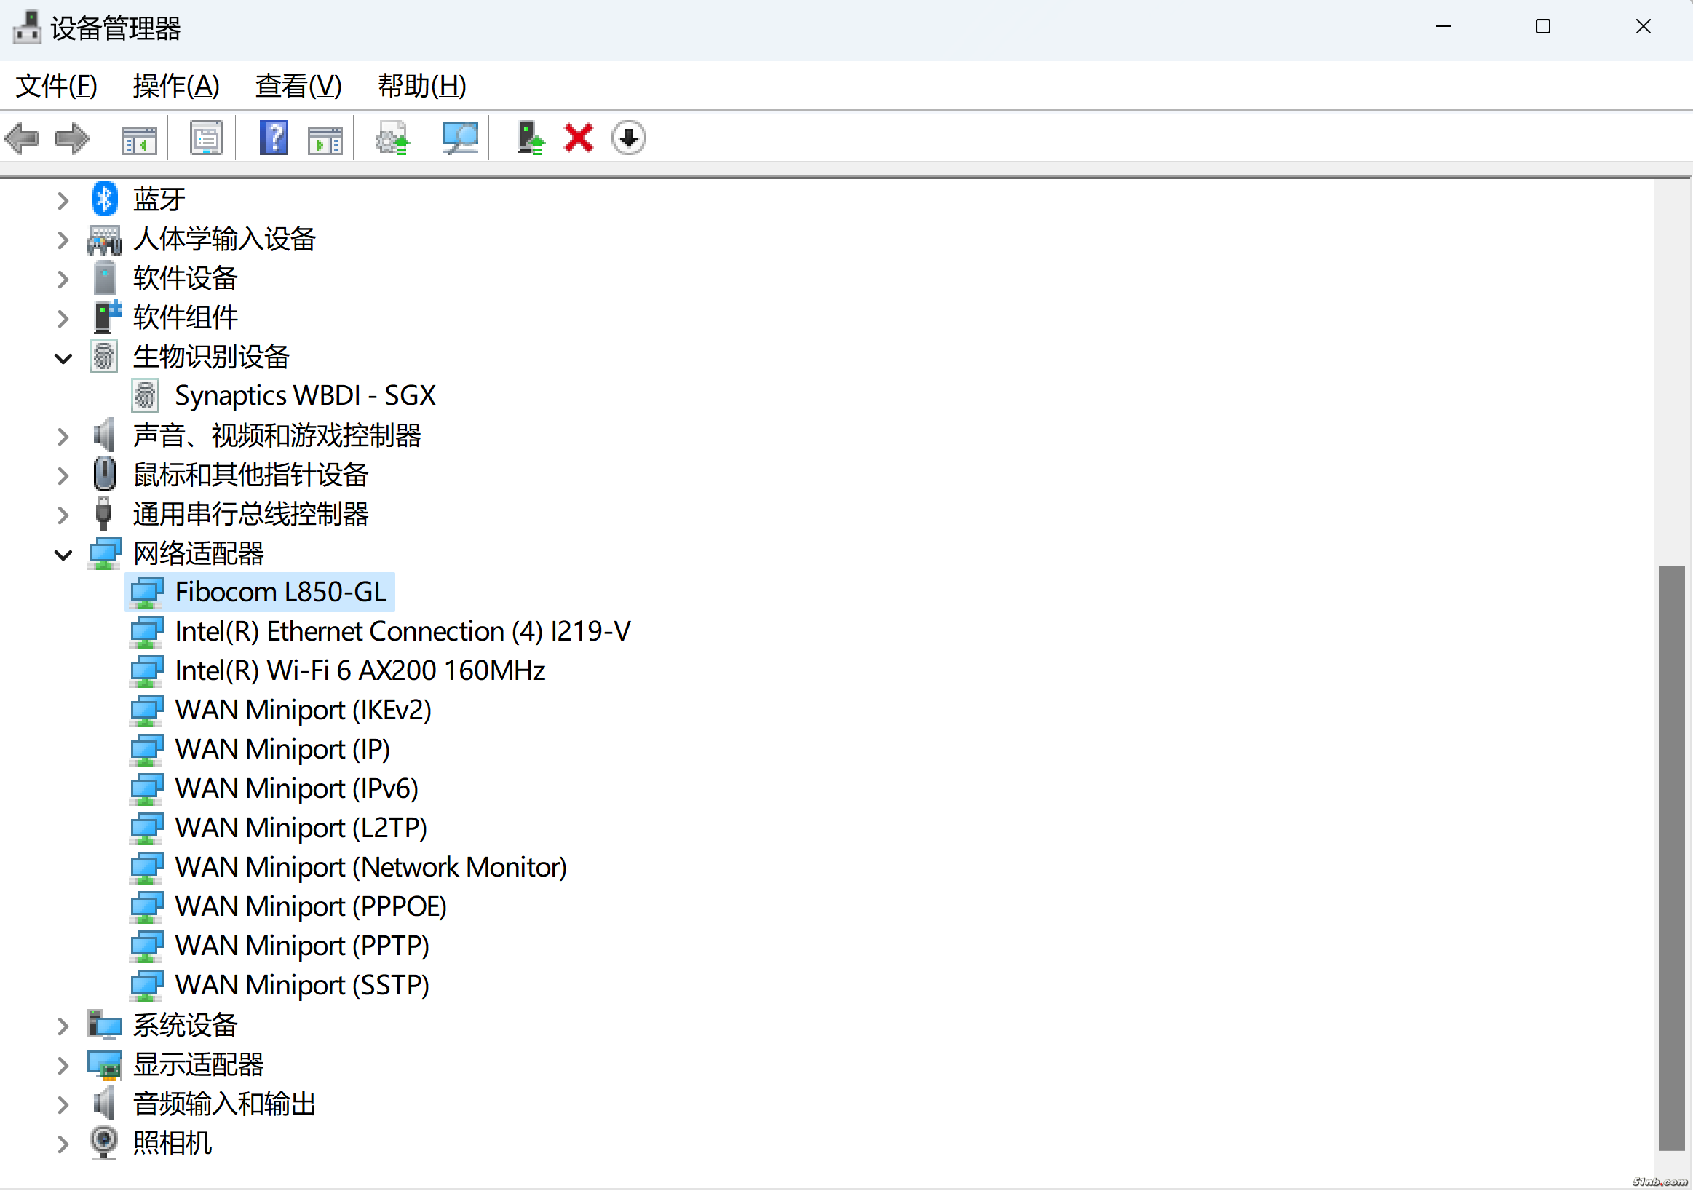Collapse the 生物识别设备 category
1693x1191 pixels.
63,358
